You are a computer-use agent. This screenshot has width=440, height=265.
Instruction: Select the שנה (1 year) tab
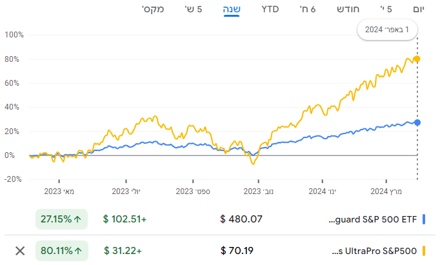233,10
